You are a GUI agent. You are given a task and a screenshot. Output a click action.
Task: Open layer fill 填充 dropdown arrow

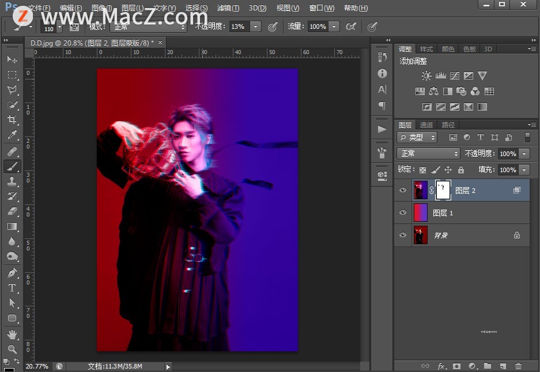524,170
